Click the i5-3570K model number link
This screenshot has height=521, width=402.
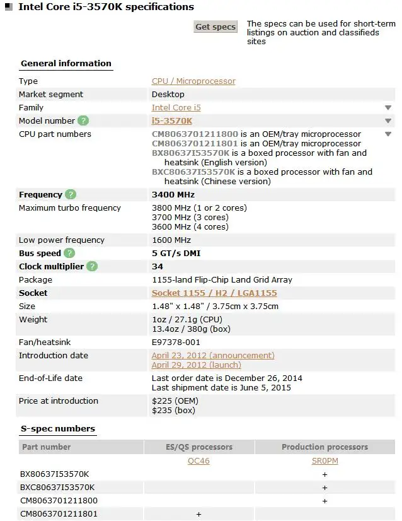[172, 120]
